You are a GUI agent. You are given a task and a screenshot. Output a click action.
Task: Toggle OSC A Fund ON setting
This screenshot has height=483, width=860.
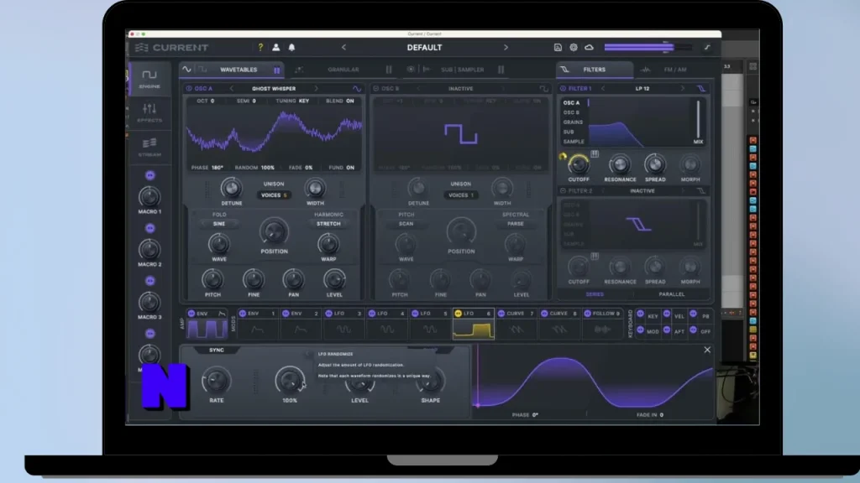343,168
